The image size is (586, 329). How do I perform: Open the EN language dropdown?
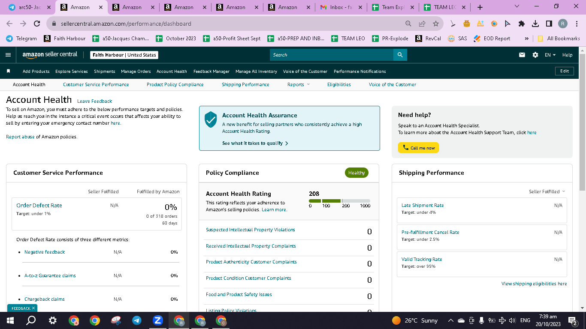pyautogui.click(x=550, y=55)
